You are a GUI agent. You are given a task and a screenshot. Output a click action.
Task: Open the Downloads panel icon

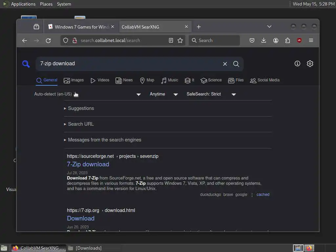(264, 40)
